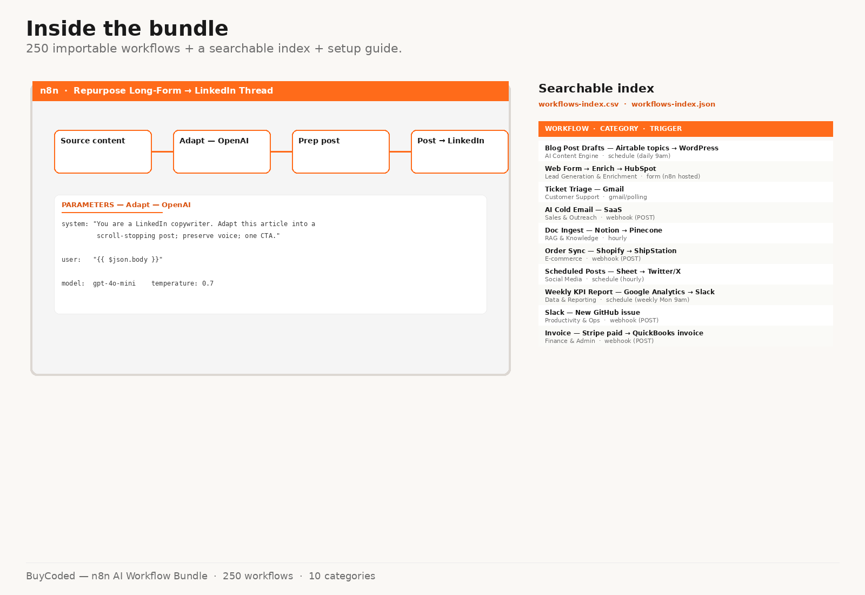This screenshot has height=595, width=865.
Task: Select the Prep post node
Action: (x=341, y=151)
